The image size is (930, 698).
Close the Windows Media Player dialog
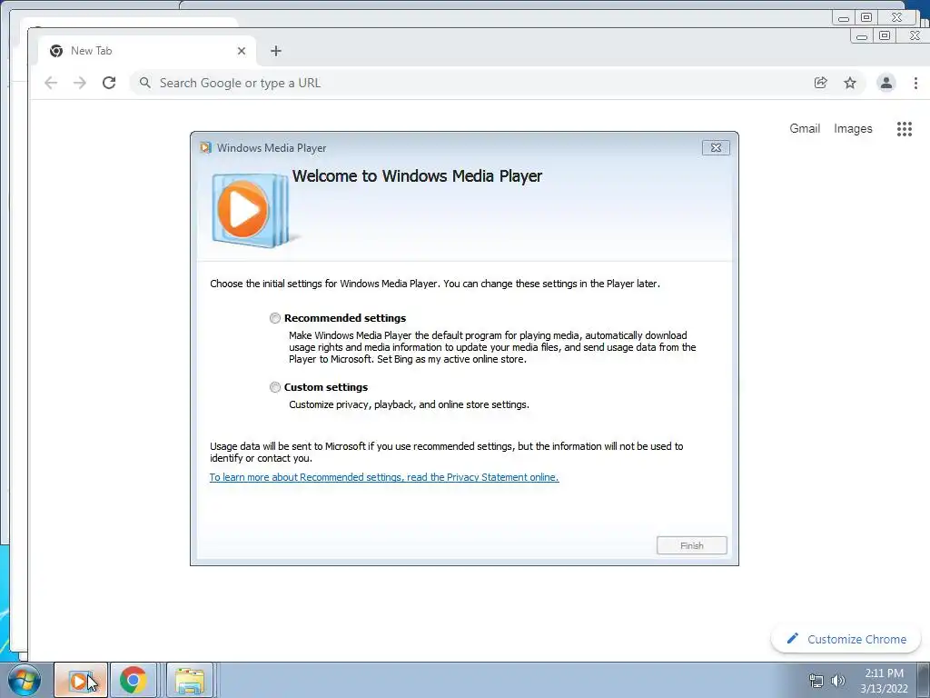[716, 148]
